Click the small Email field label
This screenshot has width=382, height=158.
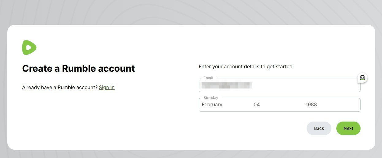tap(208, 78)
